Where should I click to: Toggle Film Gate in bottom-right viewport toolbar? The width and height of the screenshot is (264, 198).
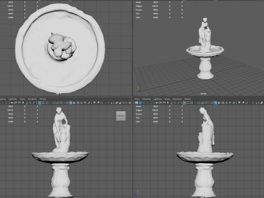click(188, 103)
